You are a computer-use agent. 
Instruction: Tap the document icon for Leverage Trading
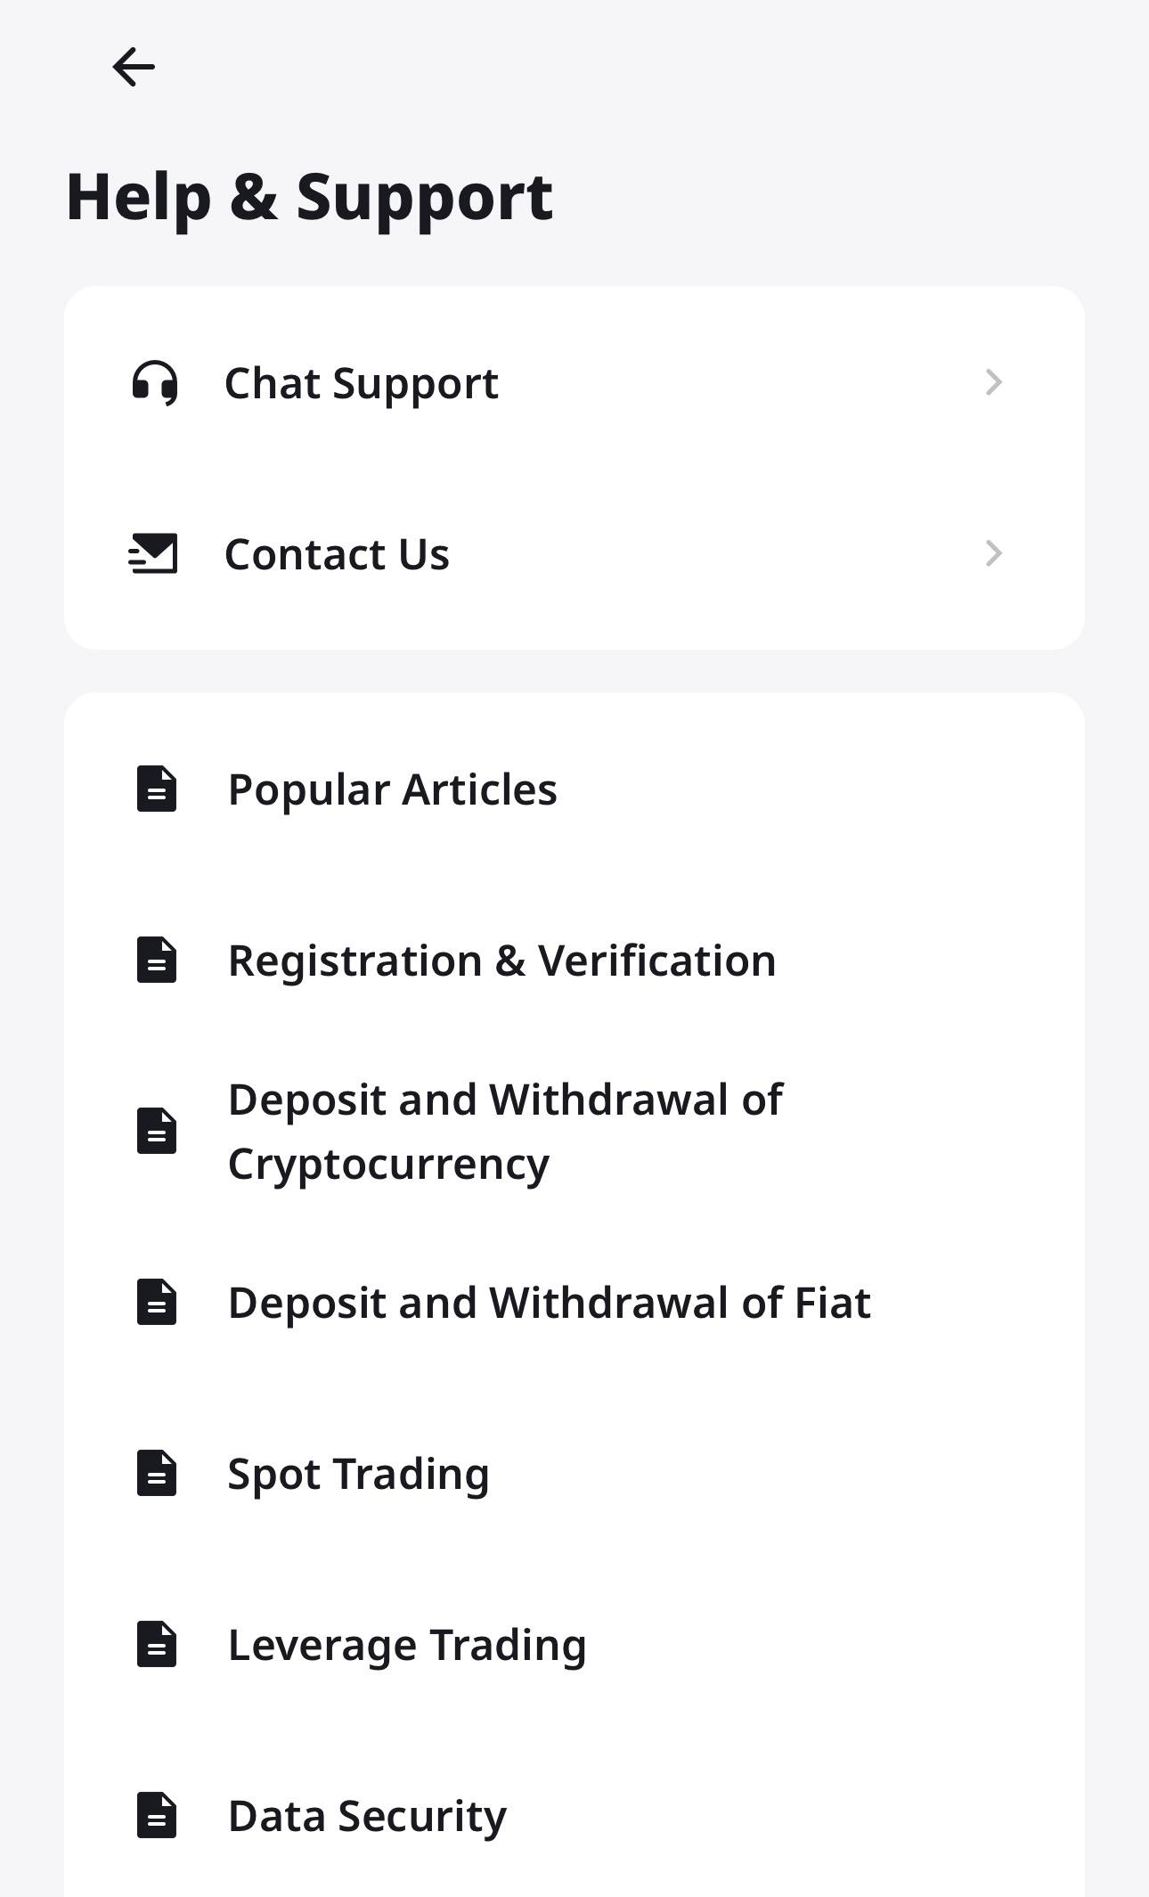(157, 1644)
